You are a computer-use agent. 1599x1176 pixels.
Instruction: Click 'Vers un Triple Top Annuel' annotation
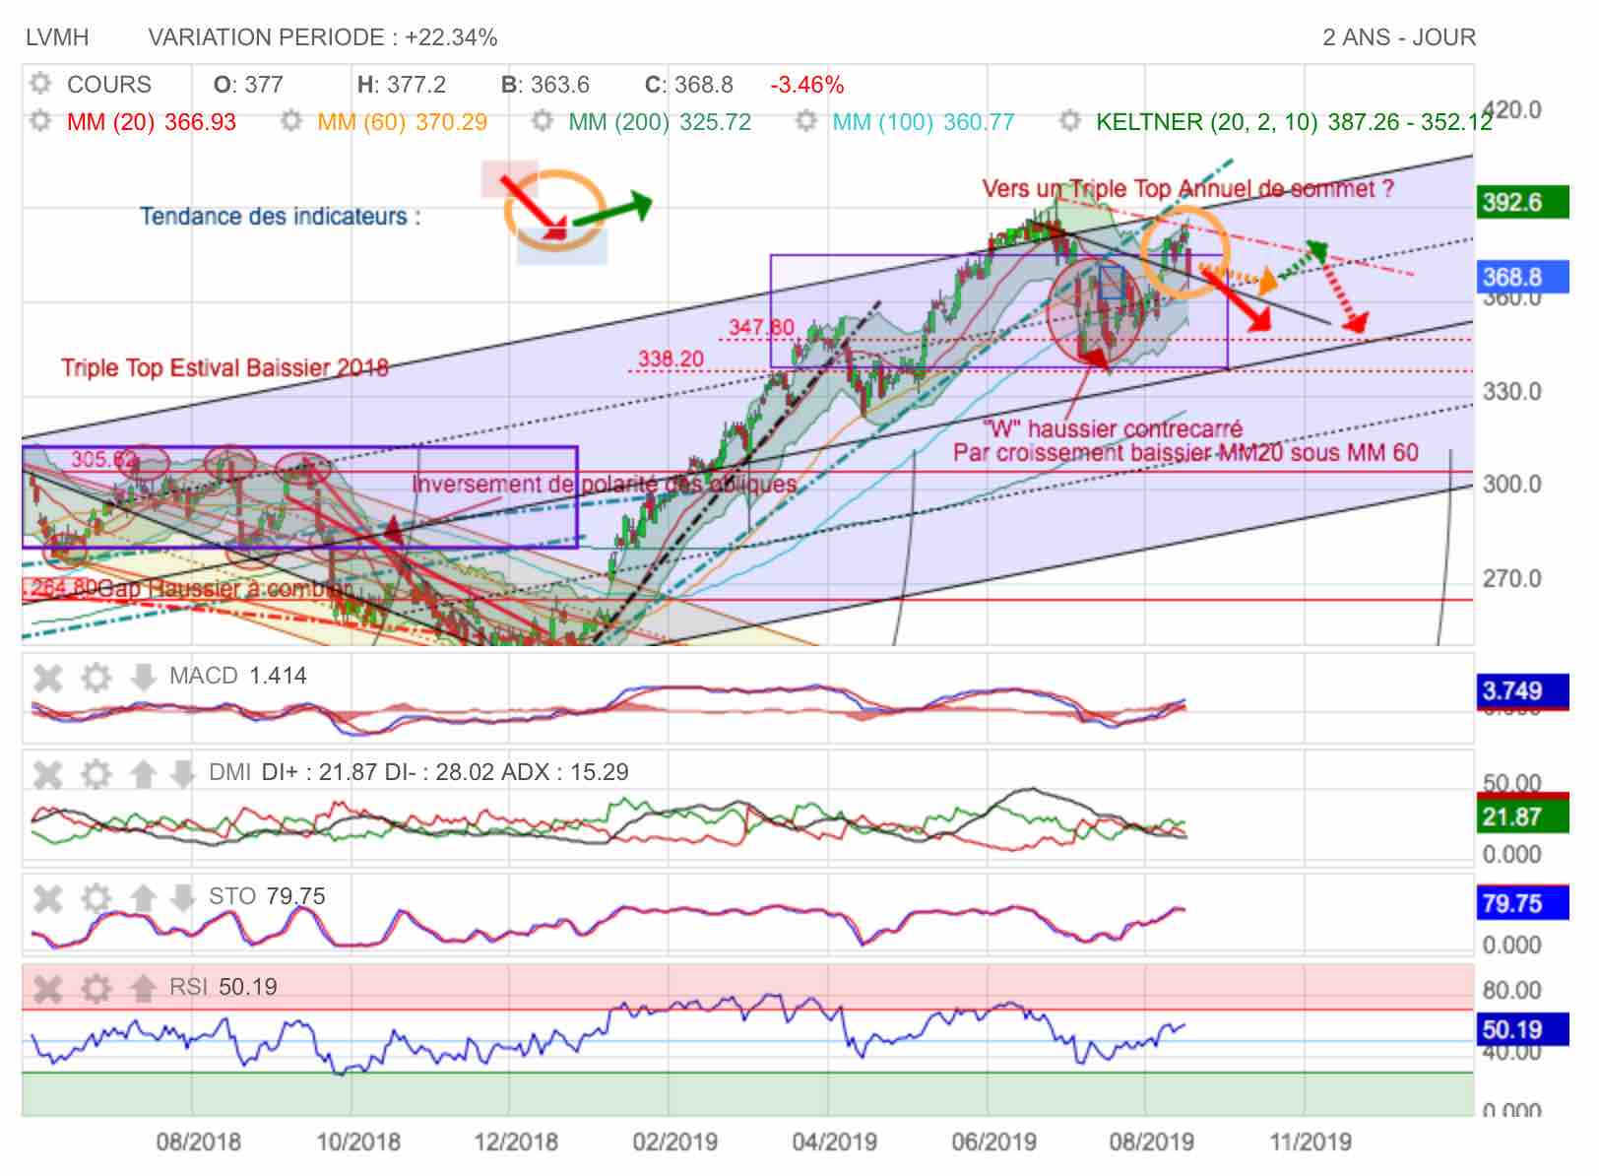(x=1187, y=189)
